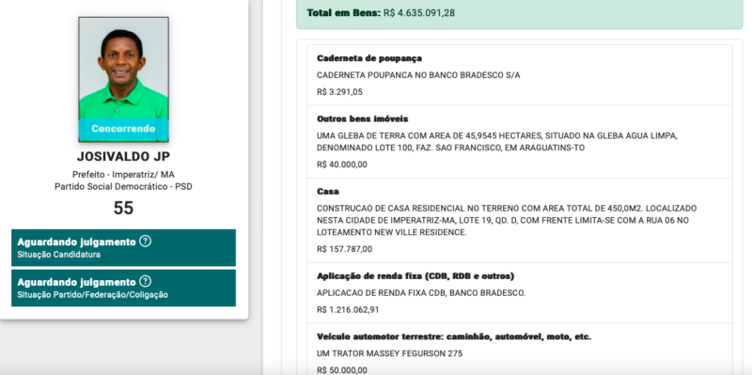The image size is (752, 375).
Task: Click the value R$ 40.000,00
Action: (342, 164)
